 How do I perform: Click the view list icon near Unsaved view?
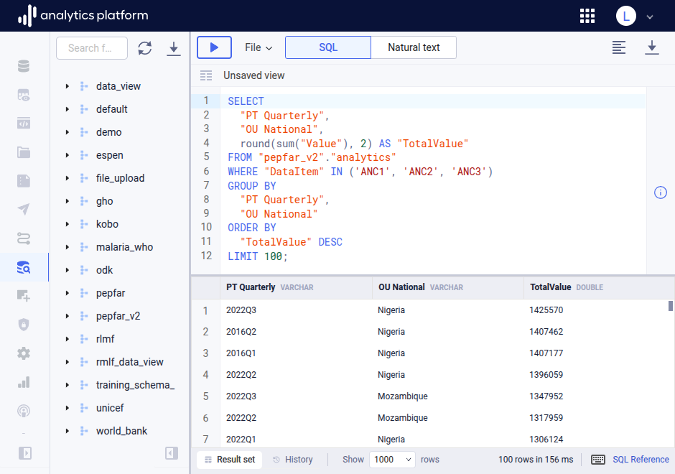(x=206, y=76)
